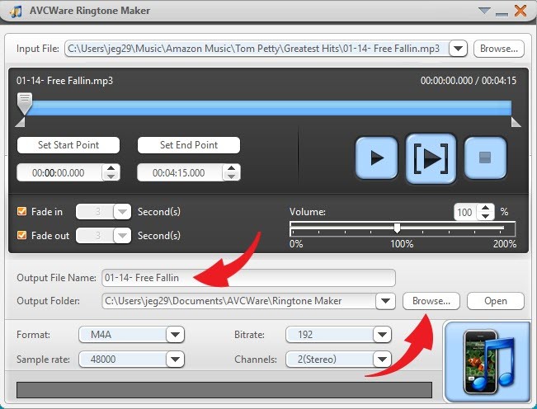Click the Set End Point button
The width and height of the screenshot is (537, 409).
point(189,145)
